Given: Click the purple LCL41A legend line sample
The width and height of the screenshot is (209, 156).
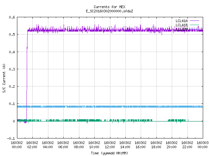Looking at the screenshot, I should click(x=194, y=21).
